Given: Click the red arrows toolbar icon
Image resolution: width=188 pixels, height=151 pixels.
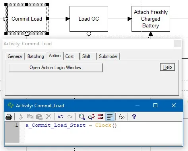Looking at the screenshot, I should coord(100,117).
